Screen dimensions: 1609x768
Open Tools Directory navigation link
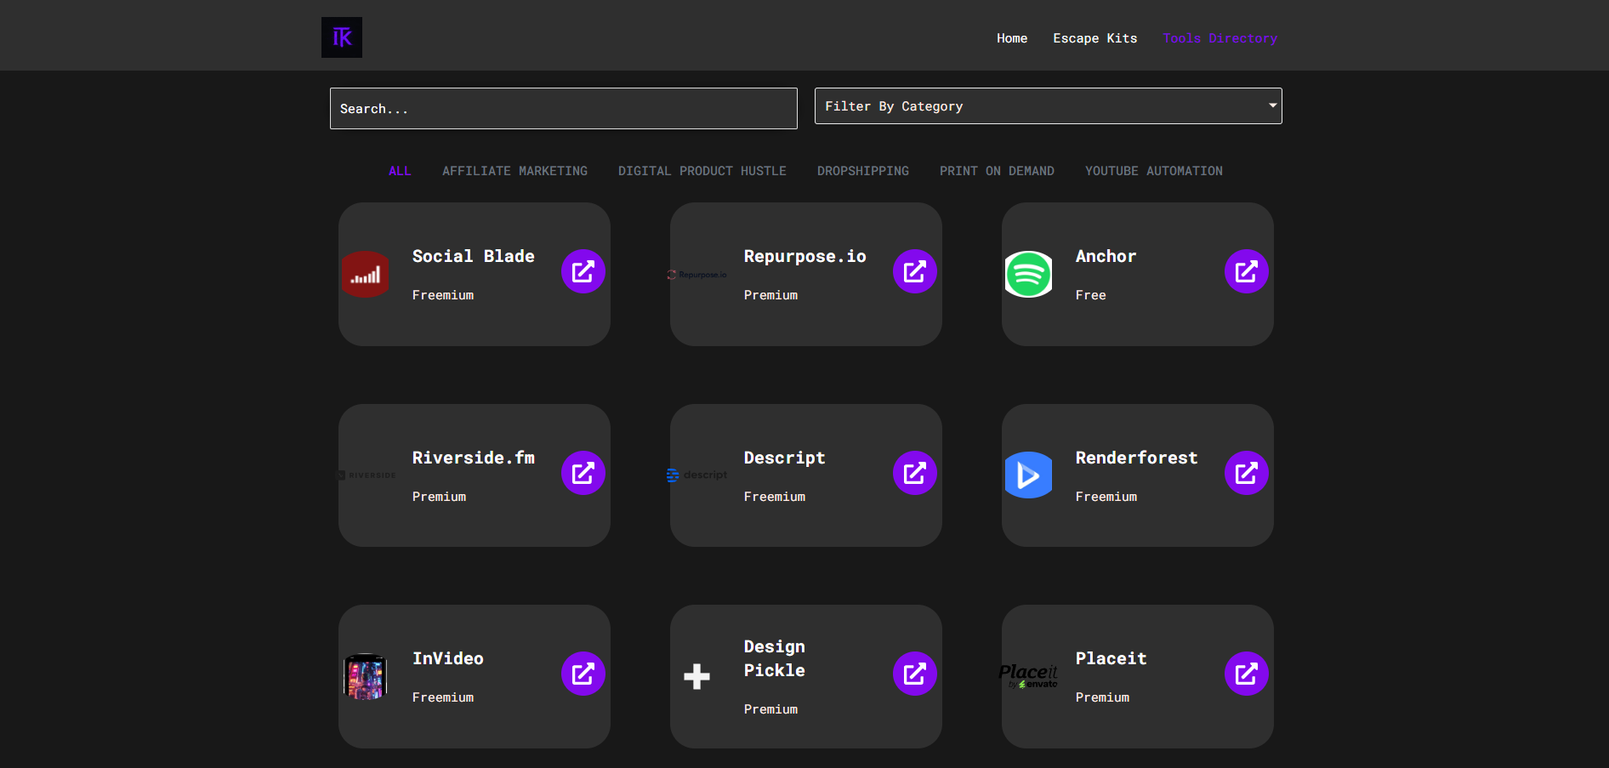[x=1220, y=38]
